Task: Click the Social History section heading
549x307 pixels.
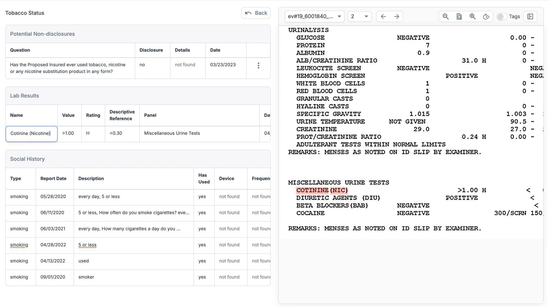Action: 27,159
